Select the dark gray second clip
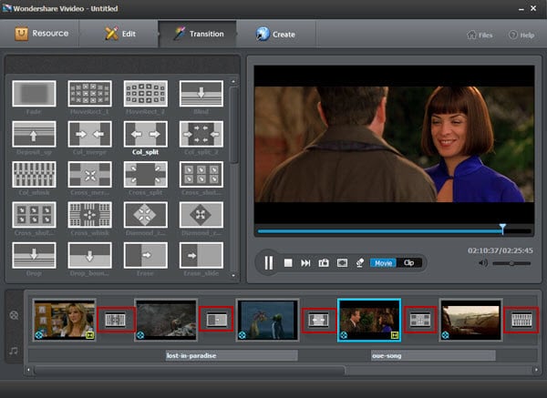Image resolution: width=547 pixels, height=398 pixels. tap(166, 320)
